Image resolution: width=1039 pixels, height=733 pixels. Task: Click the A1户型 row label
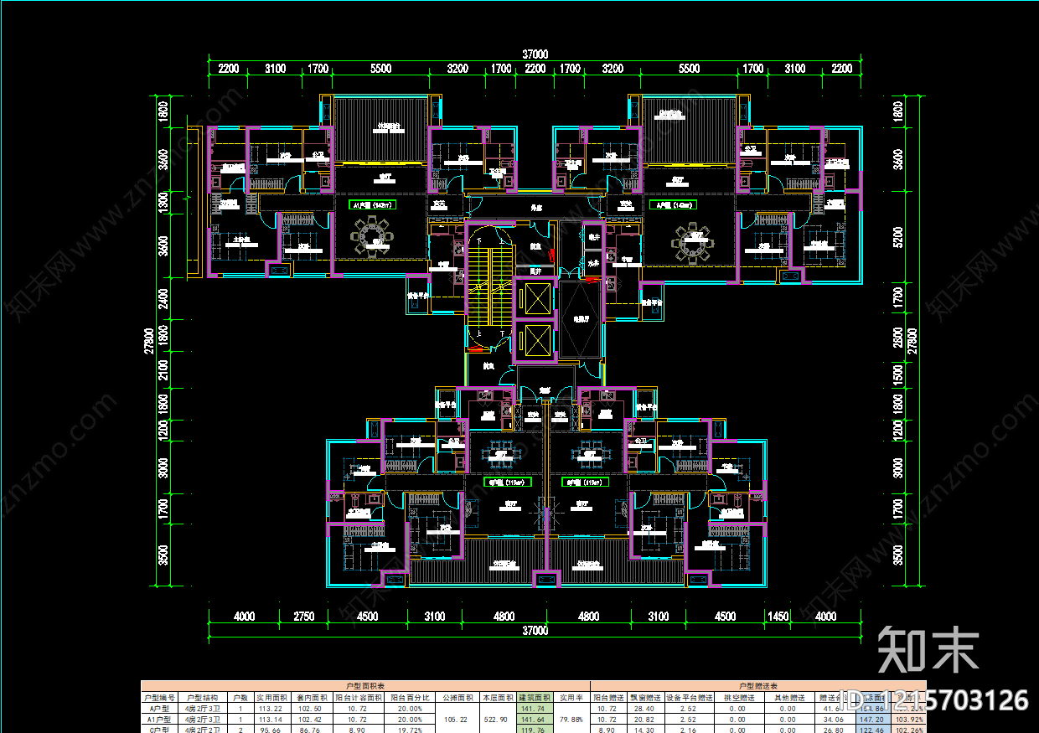158,719
